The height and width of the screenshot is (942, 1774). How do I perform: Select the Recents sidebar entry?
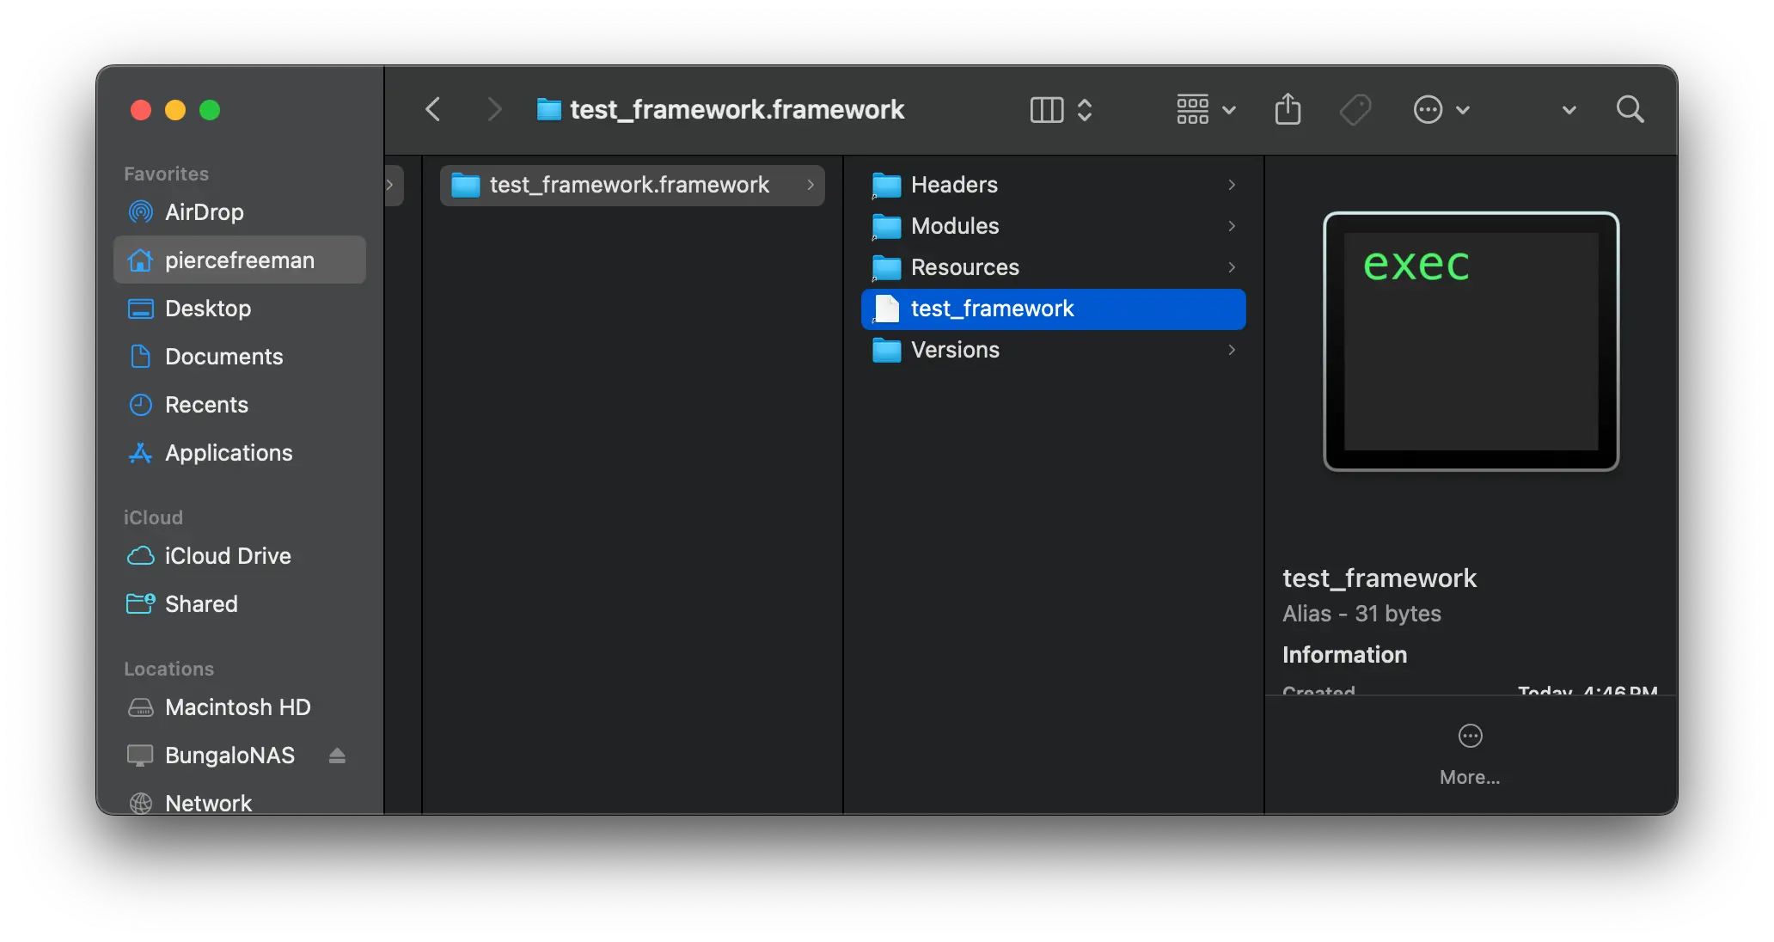pos(206,404)
